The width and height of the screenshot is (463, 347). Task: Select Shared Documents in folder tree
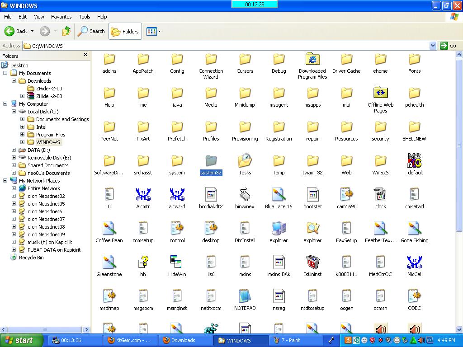coord(48,165)
